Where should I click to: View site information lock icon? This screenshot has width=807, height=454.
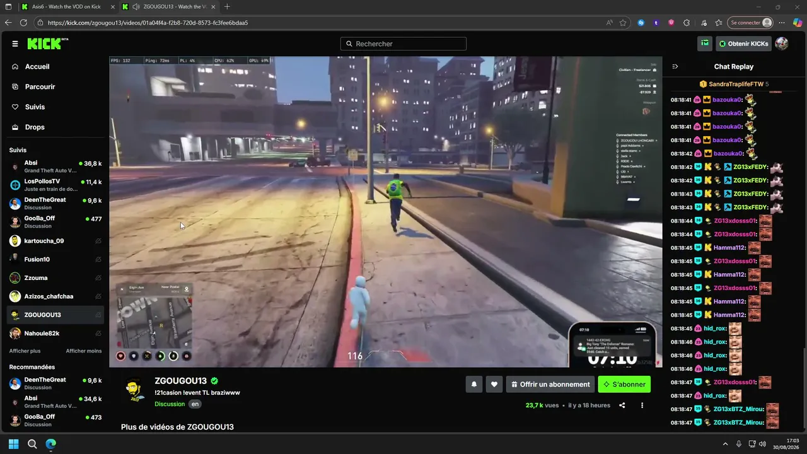coord(40,23)
